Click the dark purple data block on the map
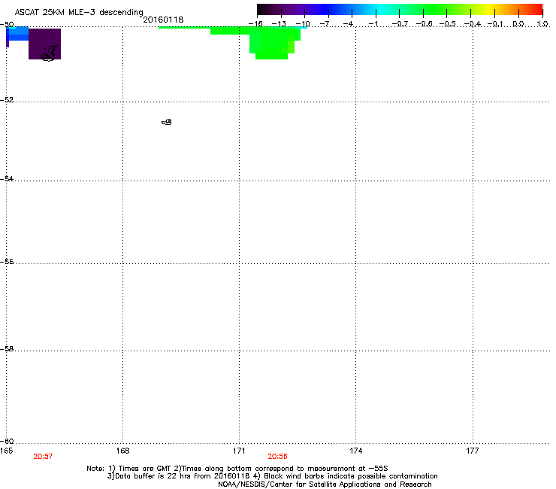This screenshot has height=489, width=556. [44, 44]
